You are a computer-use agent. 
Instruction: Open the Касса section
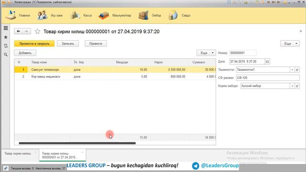tap(81, 15)
